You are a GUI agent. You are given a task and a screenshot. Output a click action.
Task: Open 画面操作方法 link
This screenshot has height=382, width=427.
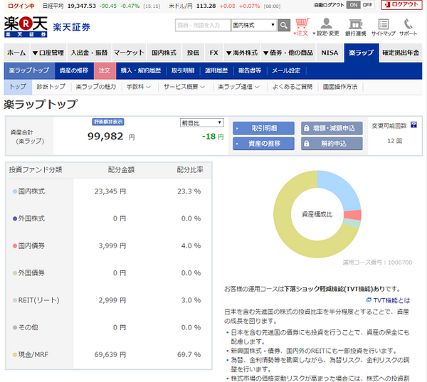tap(340, 87)
